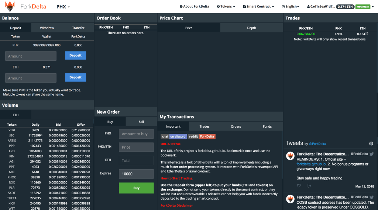Select the ETH tab in the Volume panel

pyautogui.click(x=16, y=115)
